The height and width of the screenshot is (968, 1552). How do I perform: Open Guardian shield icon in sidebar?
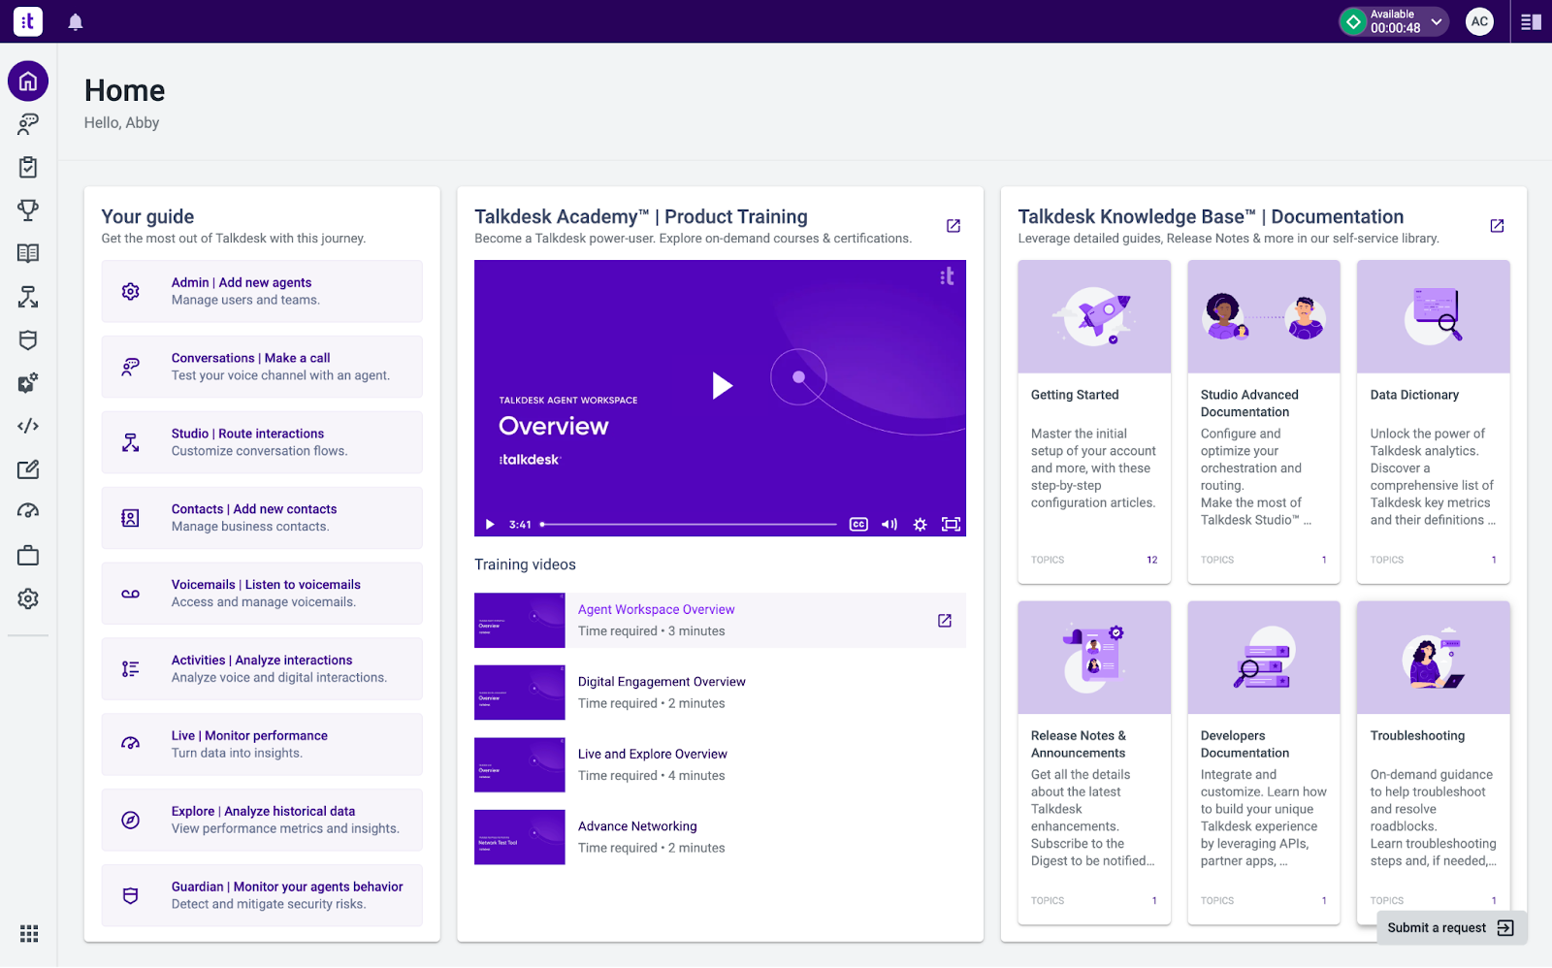(x=28, y=340)
